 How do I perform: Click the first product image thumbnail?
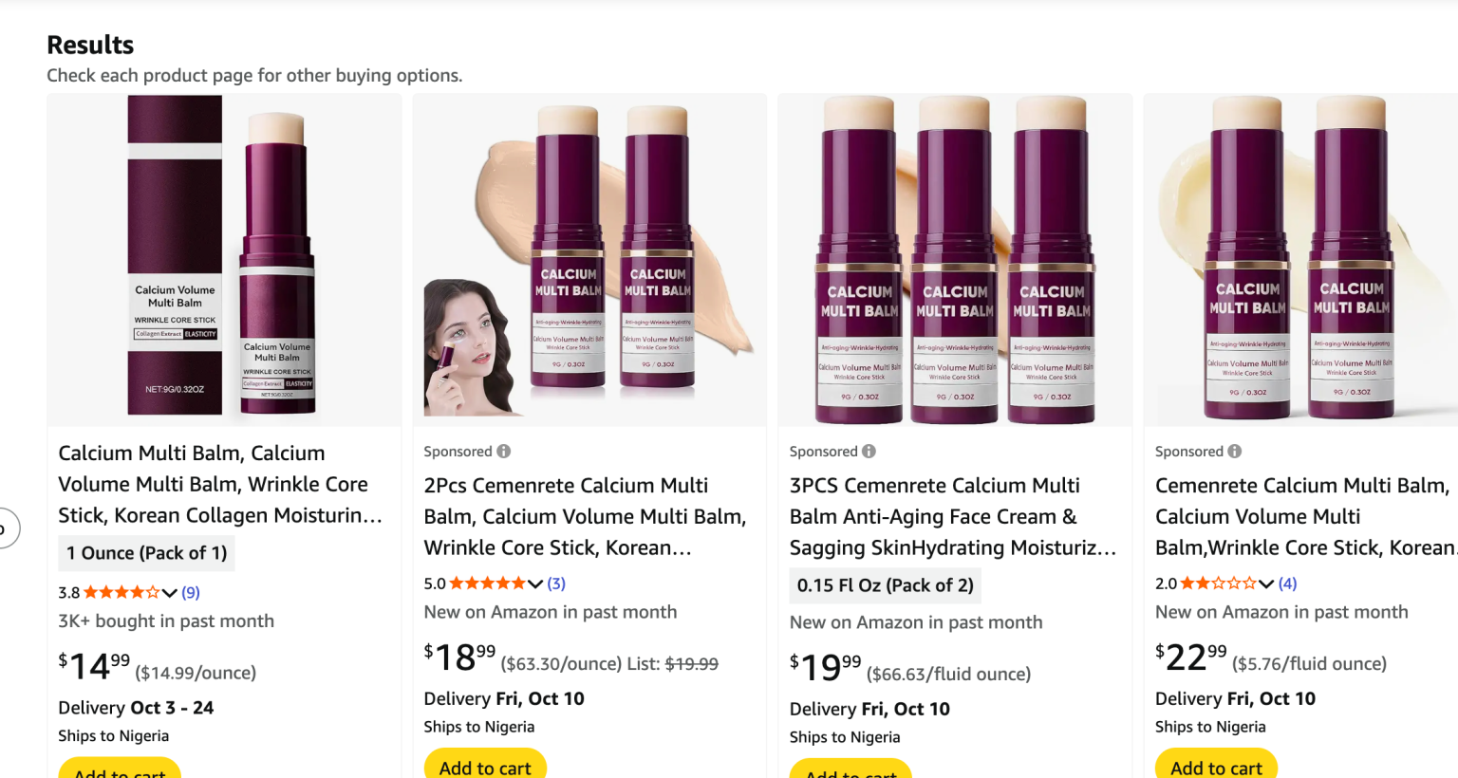[224, 259]
